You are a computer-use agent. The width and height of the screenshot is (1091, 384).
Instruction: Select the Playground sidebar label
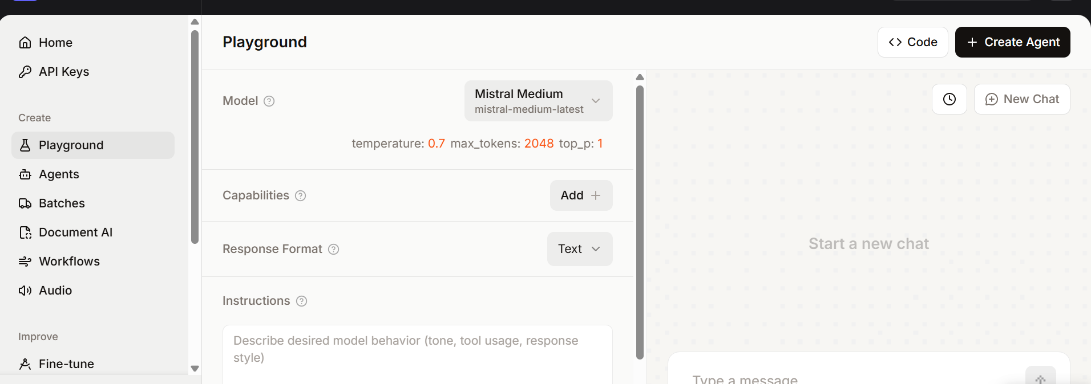tap(71, 145)
